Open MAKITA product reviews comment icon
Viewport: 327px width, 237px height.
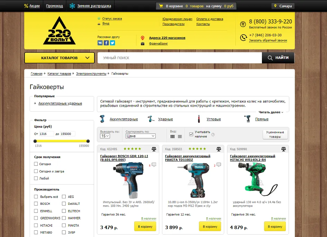click(x=219, y=165)
